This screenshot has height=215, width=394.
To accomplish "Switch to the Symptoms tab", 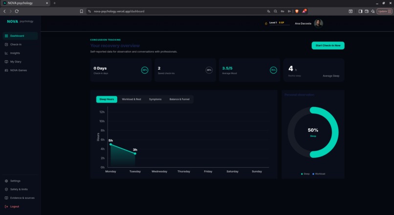I will point(155,99).
